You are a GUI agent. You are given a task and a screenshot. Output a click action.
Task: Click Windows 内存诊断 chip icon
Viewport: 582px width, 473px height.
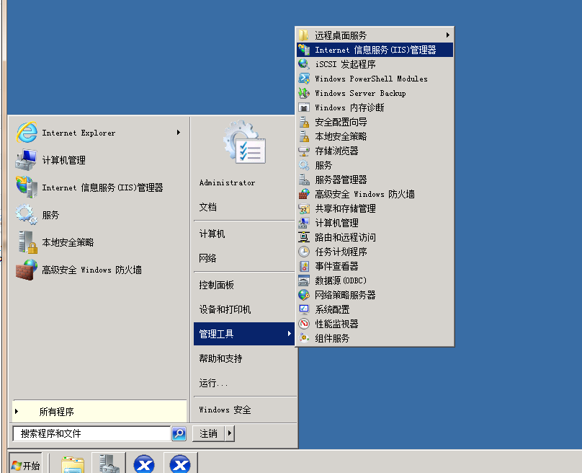304,107
